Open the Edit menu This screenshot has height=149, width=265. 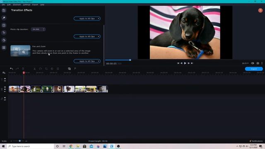coord(9,5)
